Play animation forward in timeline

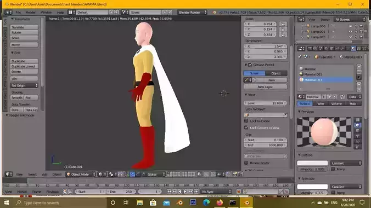[x=185, y=192]
